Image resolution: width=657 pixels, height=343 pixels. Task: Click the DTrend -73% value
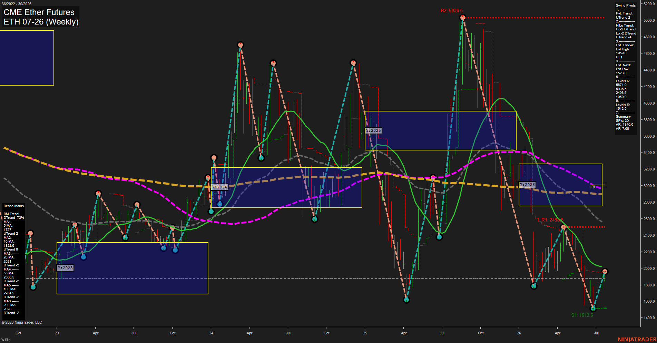[14, 218]
